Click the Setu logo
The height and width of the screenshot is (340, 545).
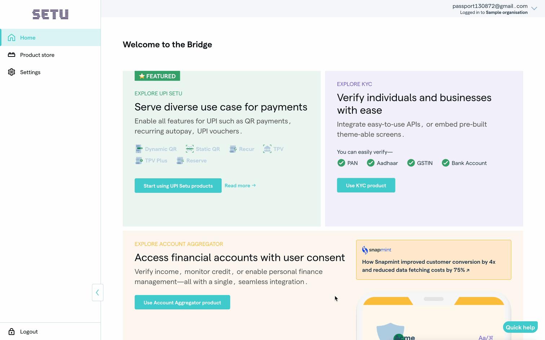pyautogui.click(x=50, y=14)
